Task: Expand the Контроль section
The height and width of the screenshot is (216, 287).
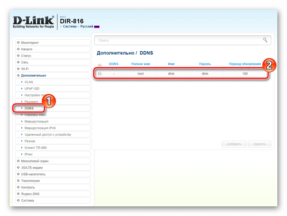Action: 53,187
